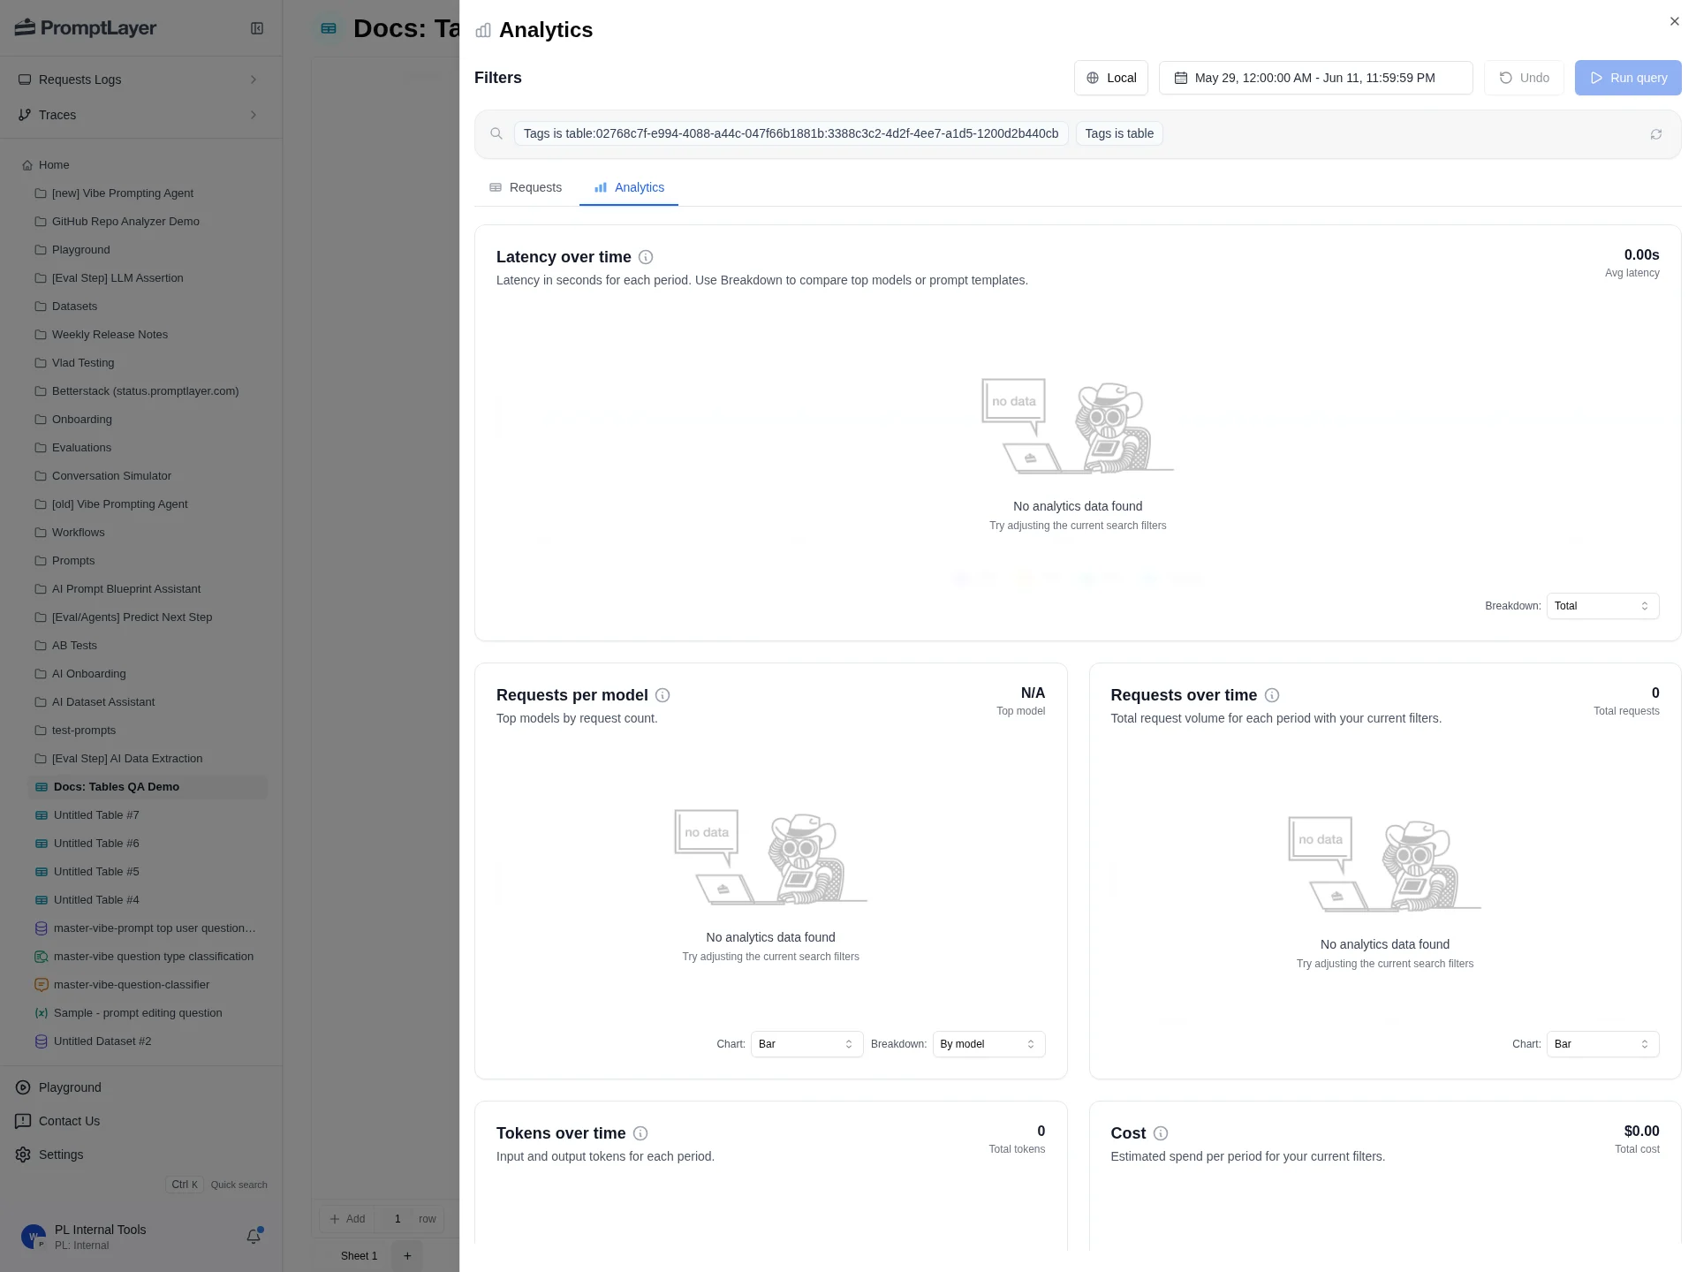The image size is (1696, 1272).
Task: Open the date range picker
Action: [1315, 78]
